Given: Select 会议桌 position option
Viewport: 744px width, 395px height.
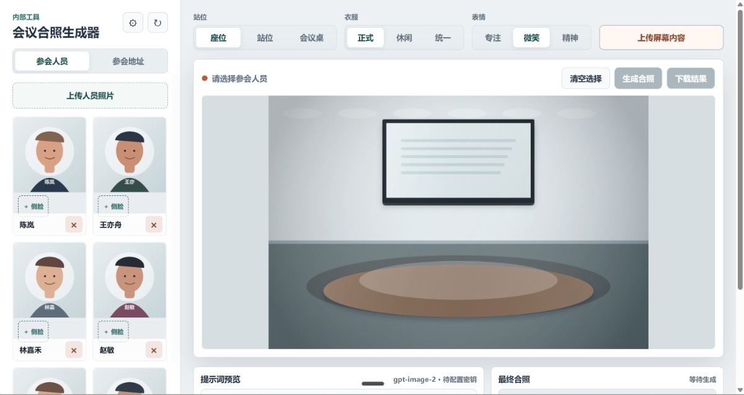Looking at the screenshot, I should tap(311, 38).
